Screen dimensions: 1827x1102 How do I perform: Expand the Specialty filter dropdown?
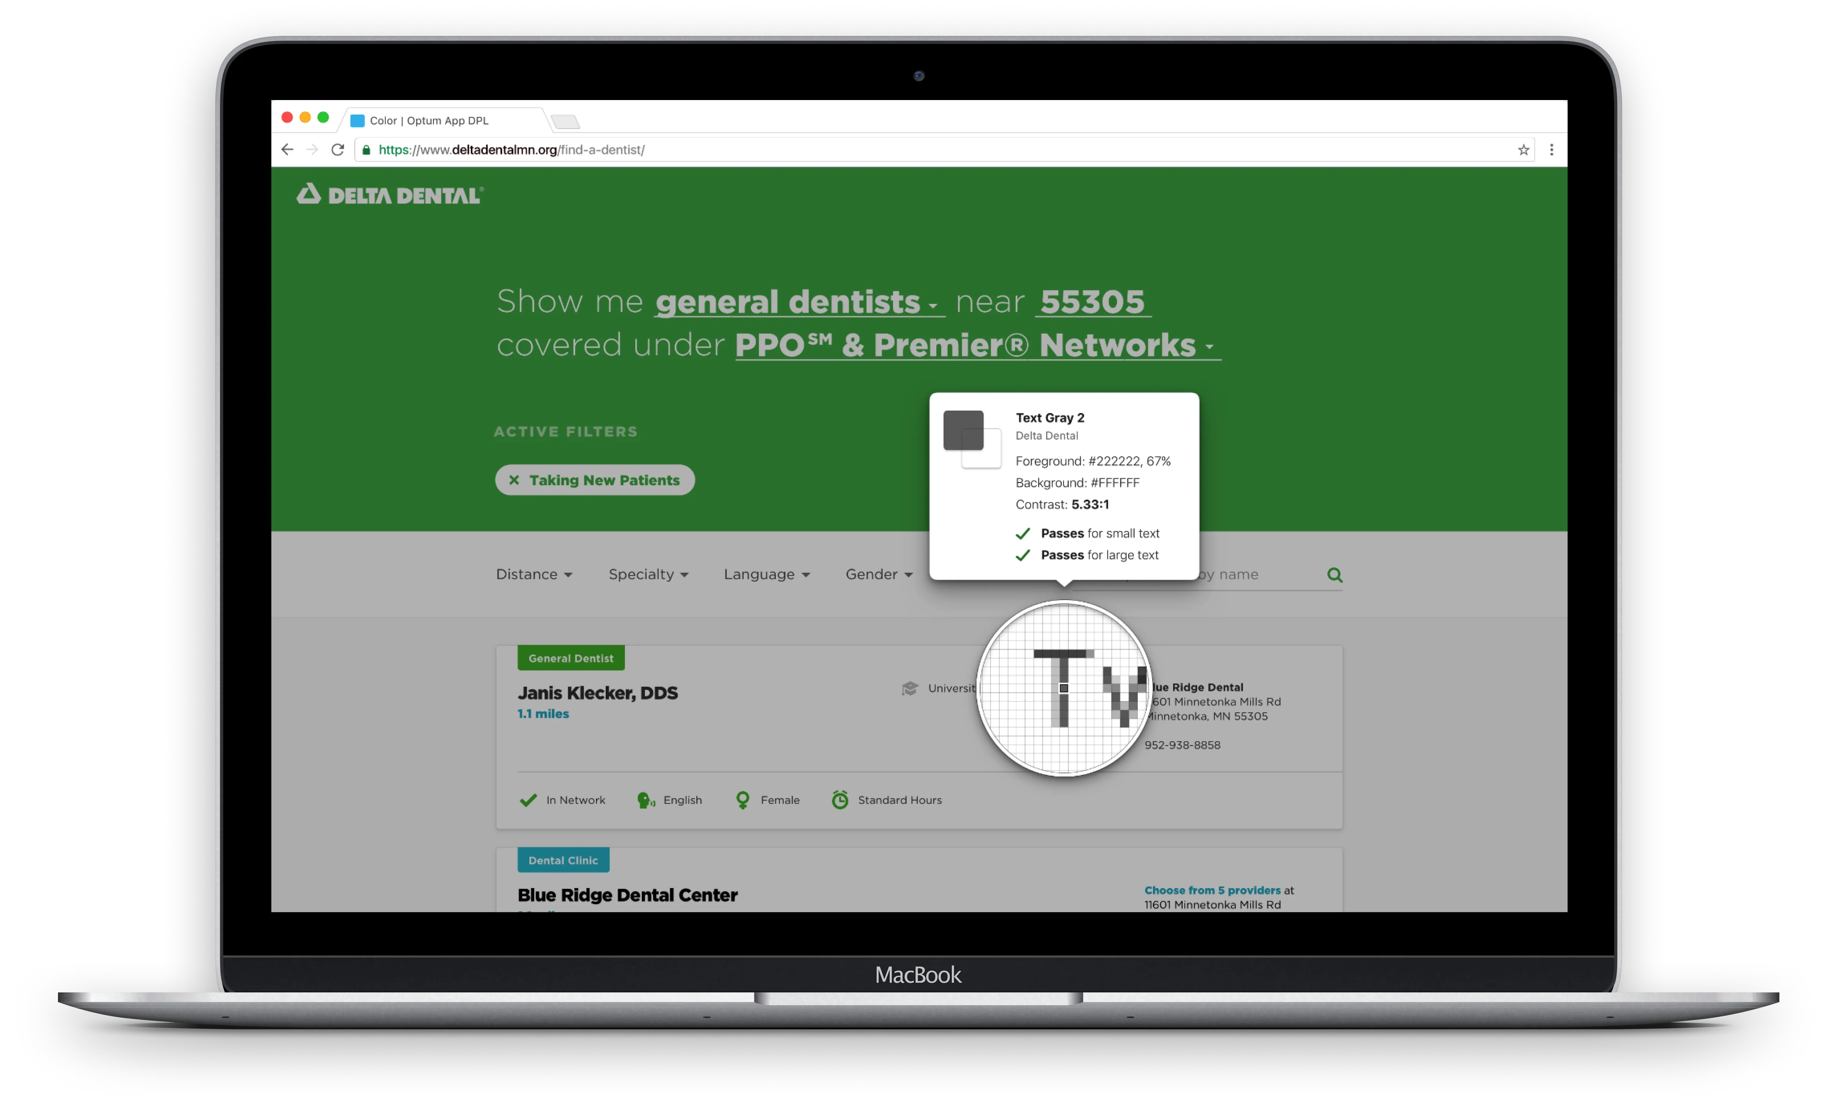(648, 574)
